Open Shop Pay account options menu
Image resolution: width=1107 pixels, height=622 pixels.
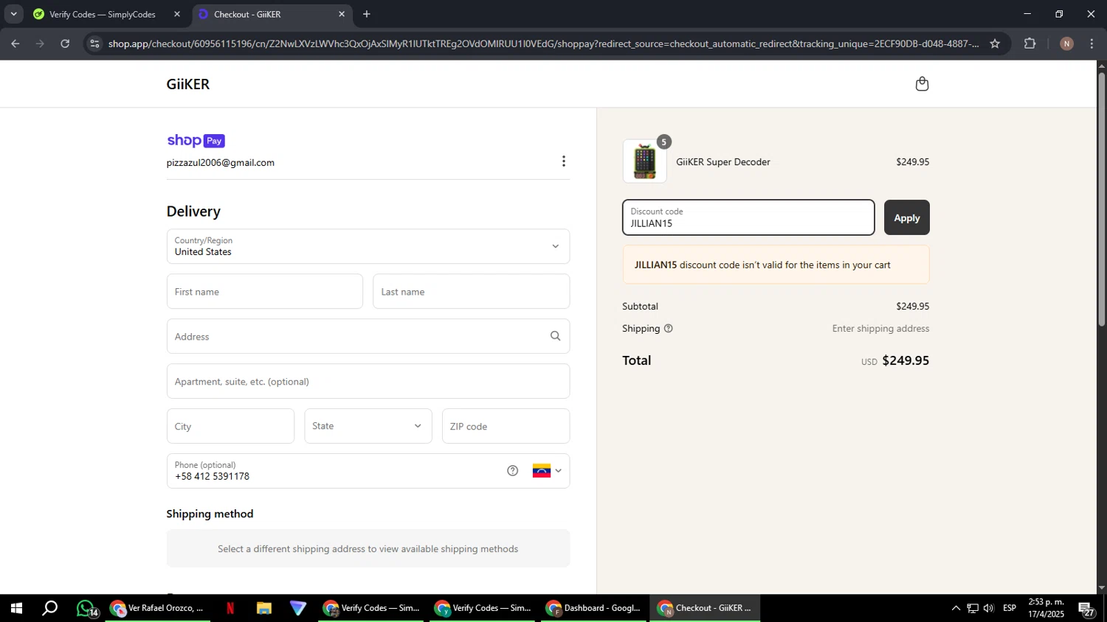tap(564, 161)
